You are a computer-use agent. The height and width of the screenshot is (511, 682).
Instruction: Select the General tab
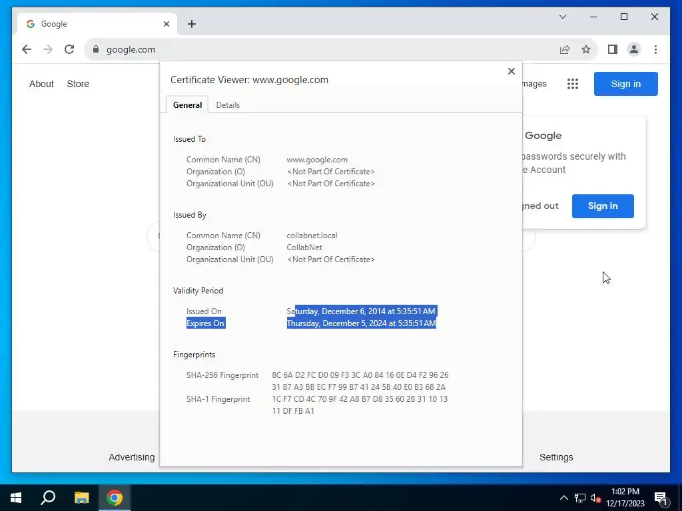pyautogui.click(x=187, y=105)
